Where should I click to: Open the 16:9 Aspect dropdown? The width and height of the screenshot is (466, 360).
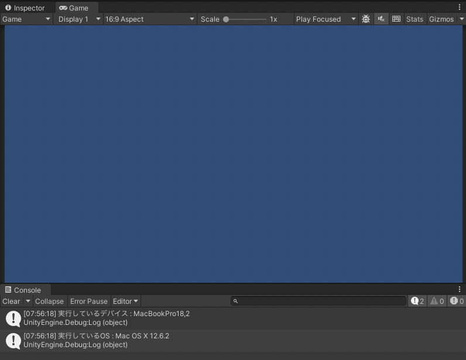[x=150, y=19]
